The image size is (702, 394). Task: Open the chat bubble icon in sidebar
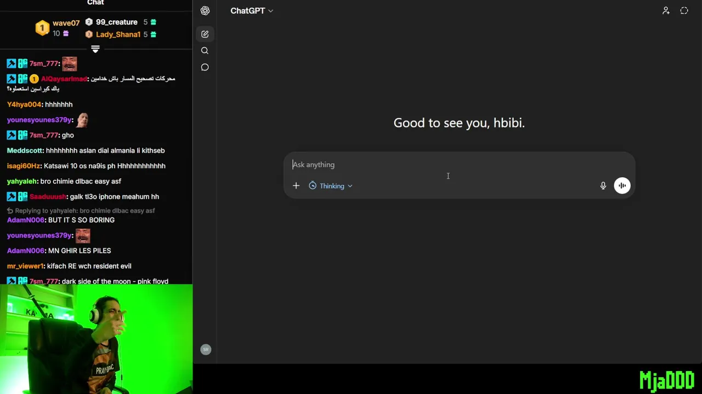point(205,67)
